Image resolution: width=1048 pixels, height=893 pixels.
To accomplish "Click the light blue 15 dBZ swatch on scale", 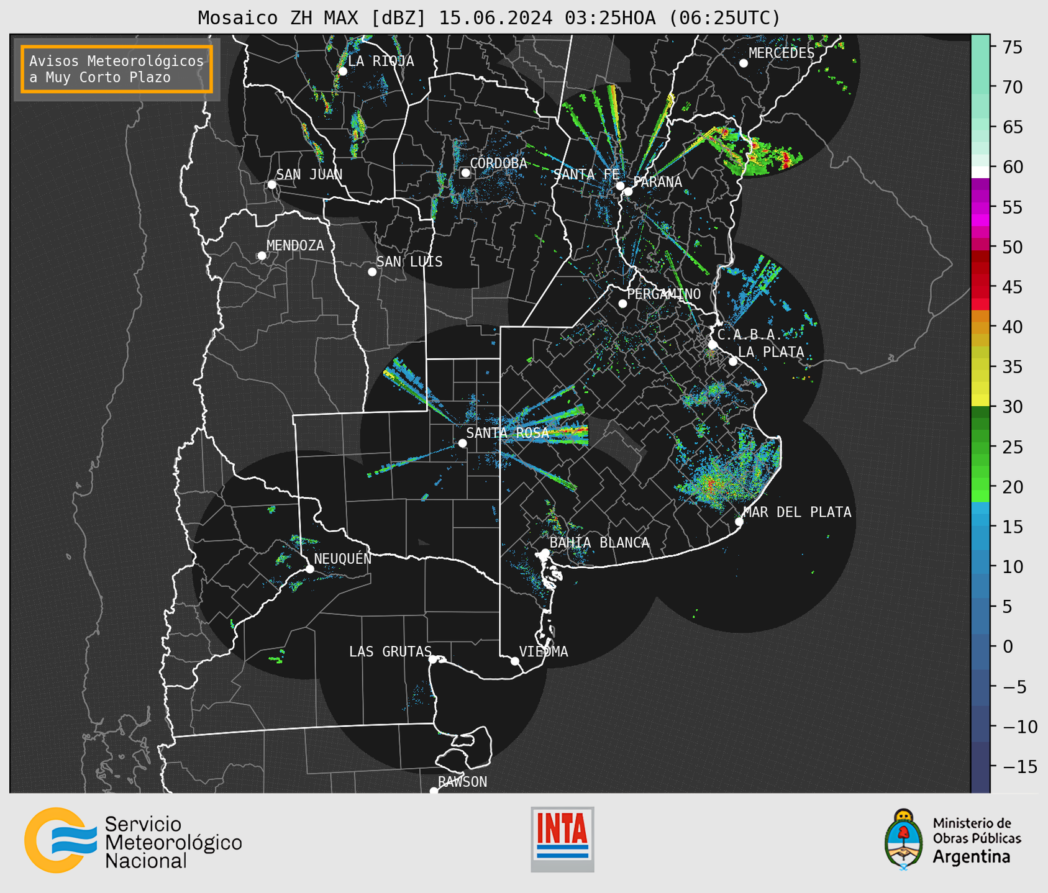I will click(x=980, y=527).
